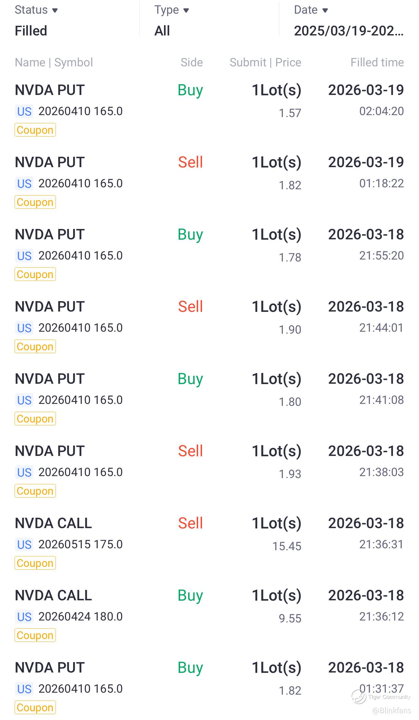Open NVDA PUT order filled at 02:04:20

(x=208, y=101)
